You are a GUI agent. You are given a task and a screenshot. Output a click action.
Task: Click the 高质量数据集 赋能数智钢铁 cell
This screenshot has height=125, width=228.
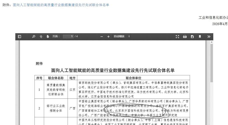[56, 89]
